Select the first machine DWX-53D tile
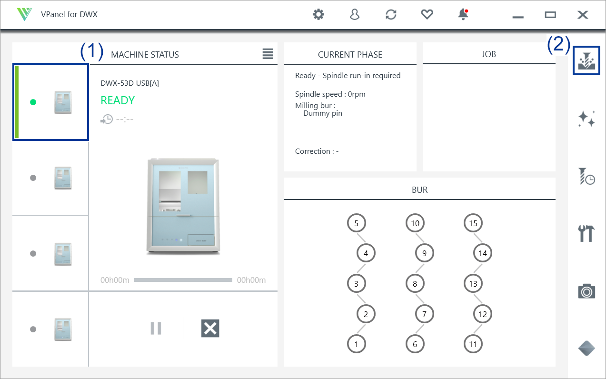This screenshot has width=606, height=379. coord(50,102)
